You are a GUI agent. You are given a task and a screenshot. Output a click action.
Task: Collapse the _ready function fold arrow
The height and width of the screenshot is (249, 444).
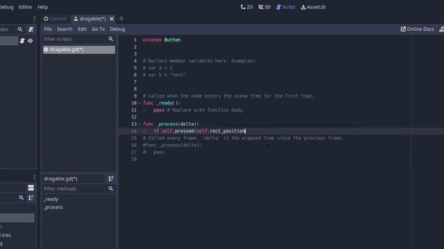tap(139, 103)
